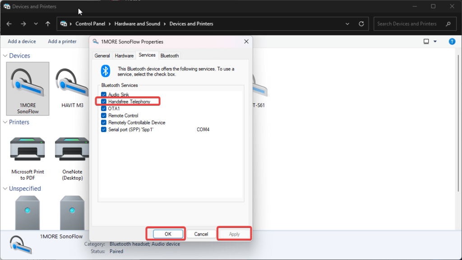Image resolution: width=462 pixels, height=260 pixels.
Task: Open help with the question mark icon
Action: 452,41
